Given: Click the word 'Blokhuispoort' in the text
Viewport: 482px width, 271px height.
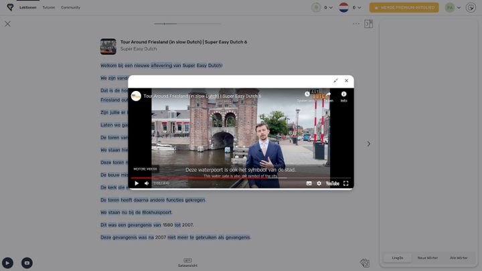Looking at the screenshot, I should pyautogui.click(x=157, y=212).
